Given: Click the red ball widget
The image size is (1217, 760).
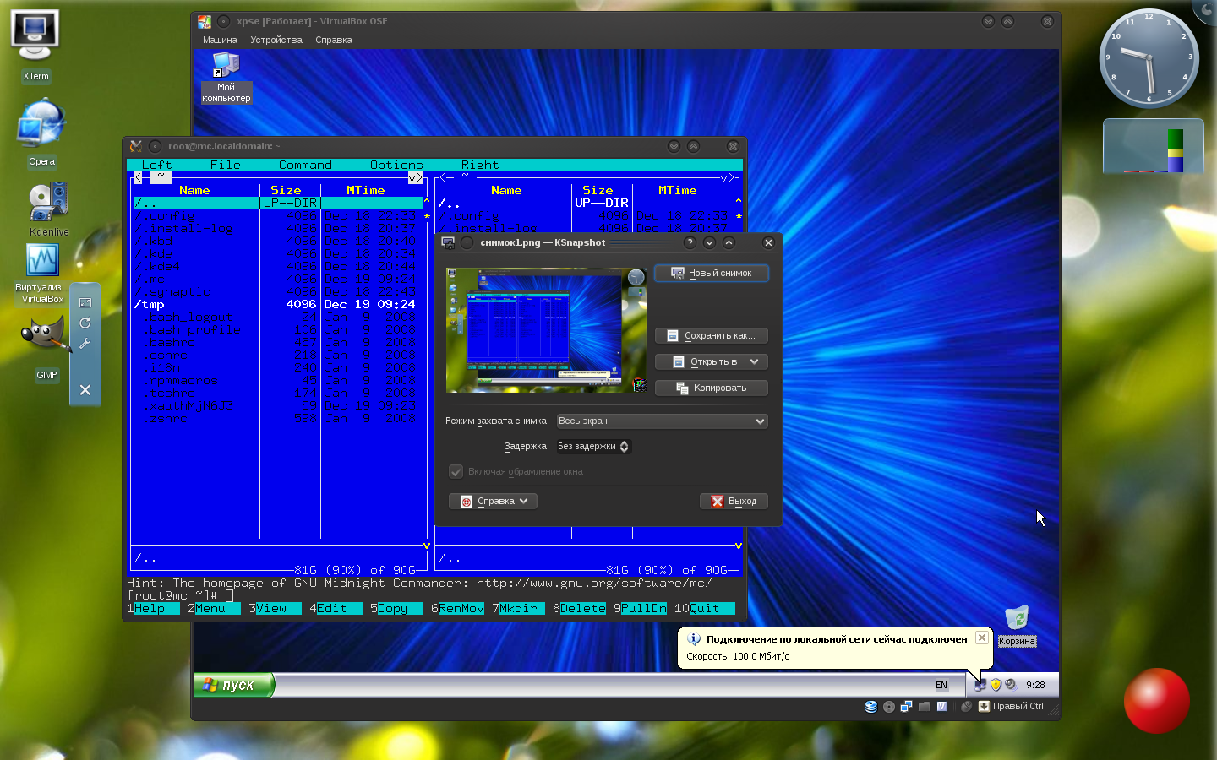Looking at the screenshot, I should [x=1156, y=701].
